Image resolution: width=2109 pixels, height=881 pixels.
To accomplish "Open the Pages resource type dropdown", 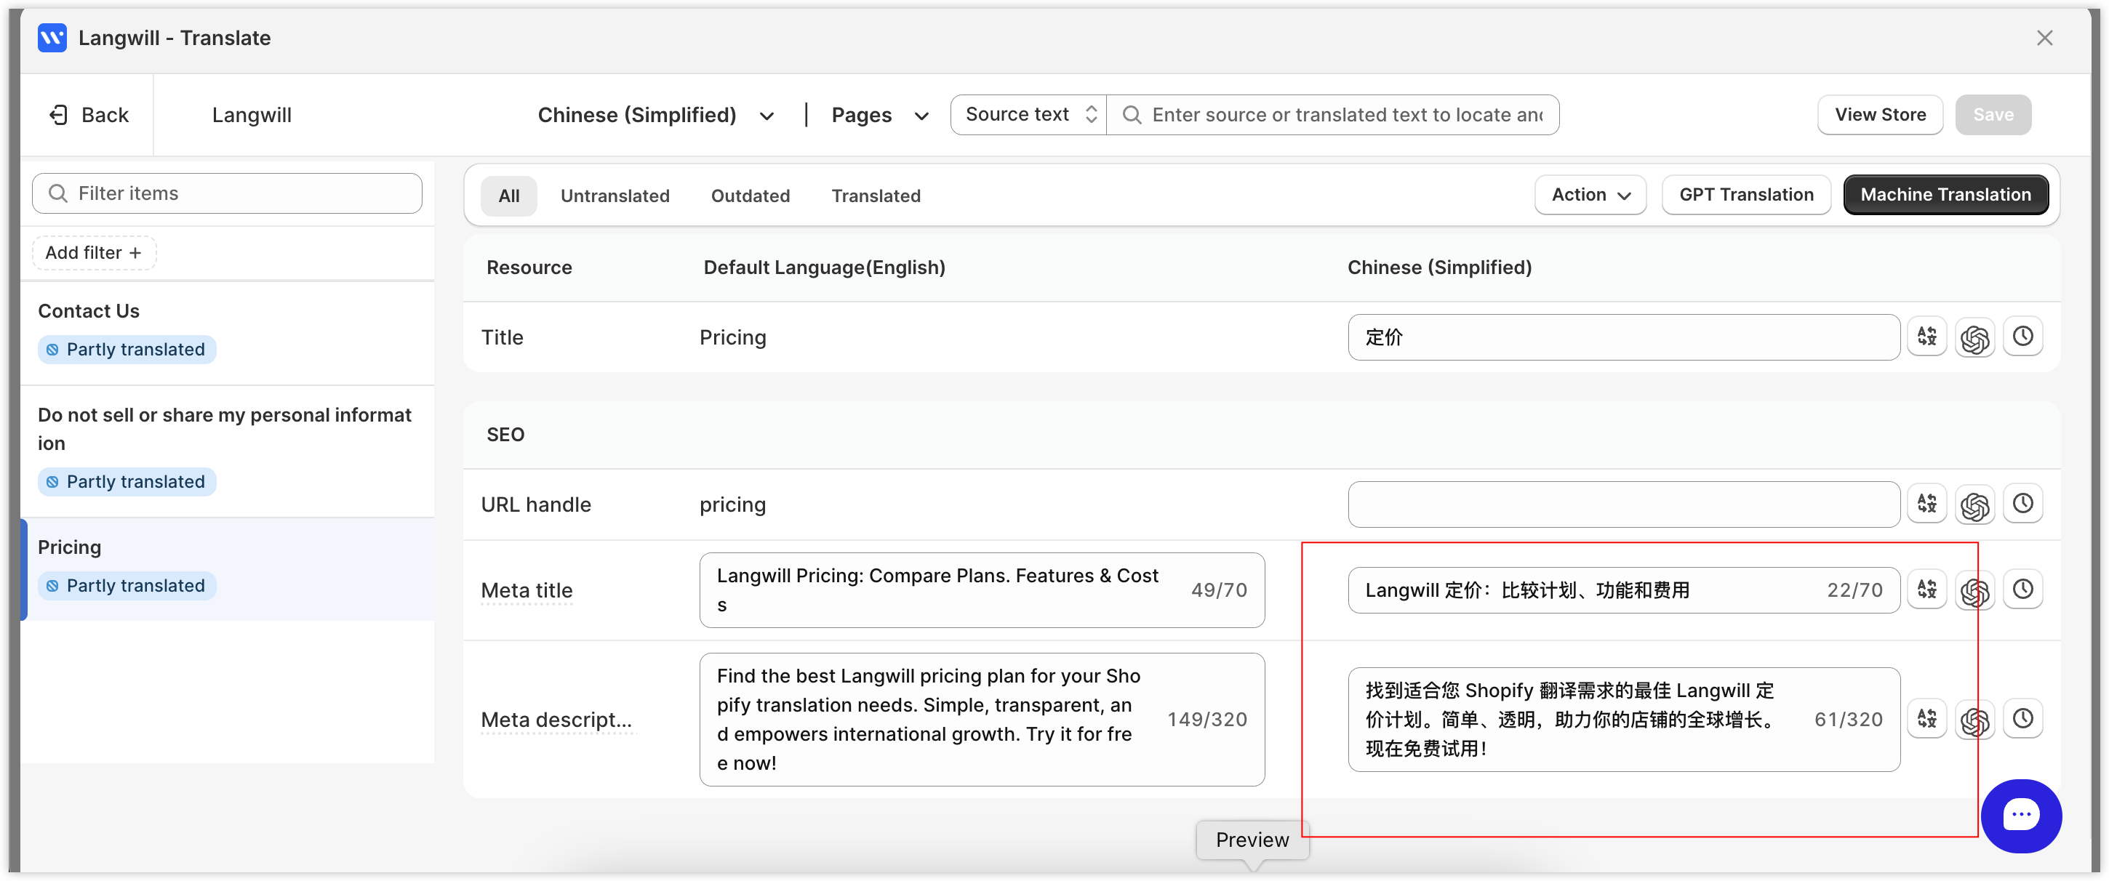I will (879, 115).
